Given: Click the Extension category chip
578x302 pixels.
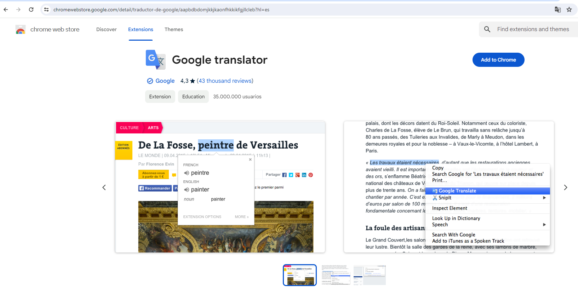Looking at the screenshot, I should [x=160, y=97].
